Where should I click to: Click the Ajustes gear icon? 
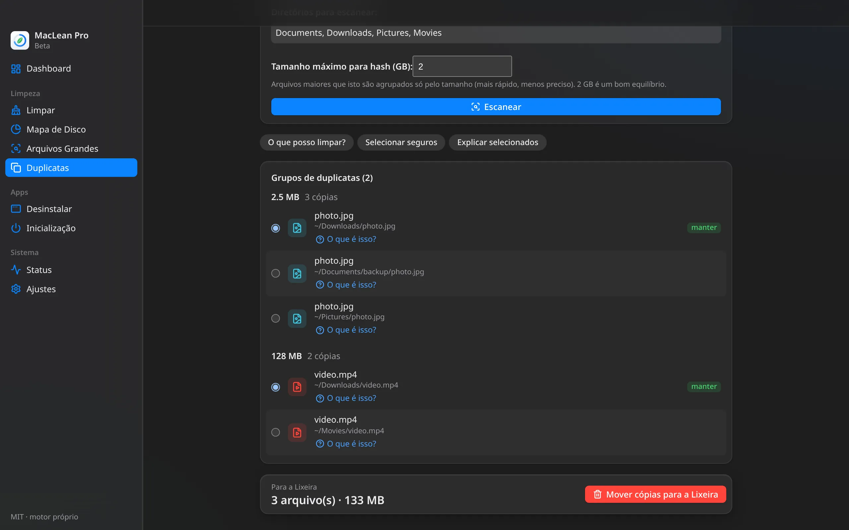(x=16, y=289)
